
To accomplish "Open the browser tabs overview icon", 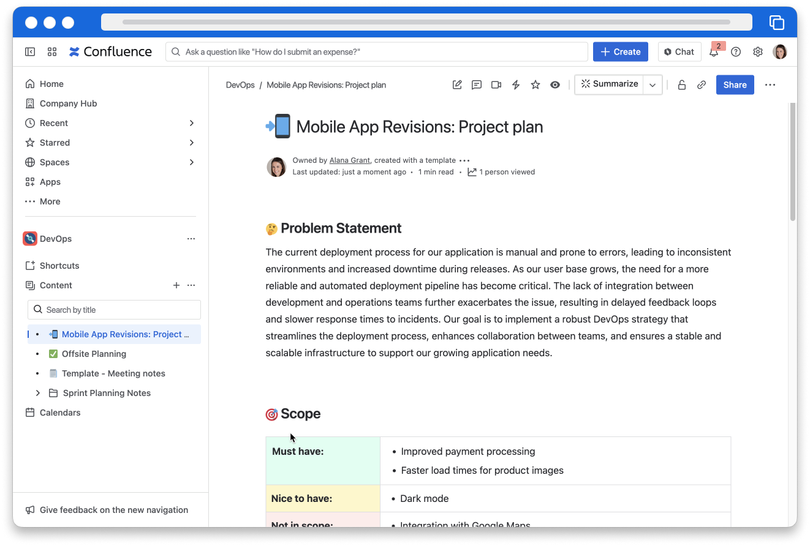I will 777,23.
